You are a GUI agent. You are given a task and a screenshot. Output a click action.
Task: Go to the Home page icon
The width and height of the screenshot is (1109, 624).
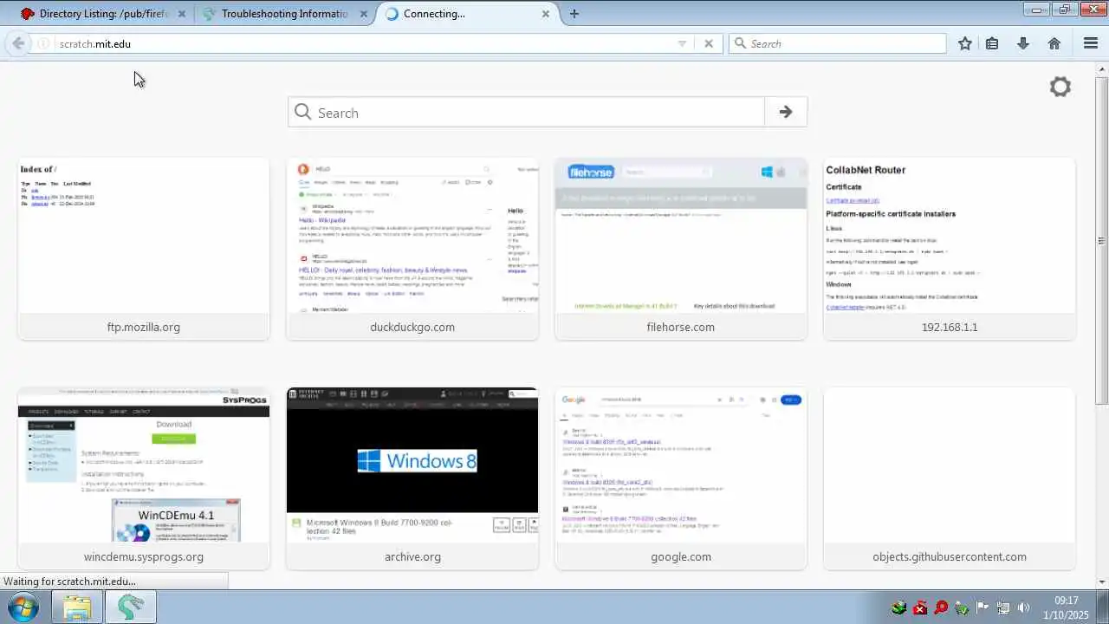pos(1054,43)
